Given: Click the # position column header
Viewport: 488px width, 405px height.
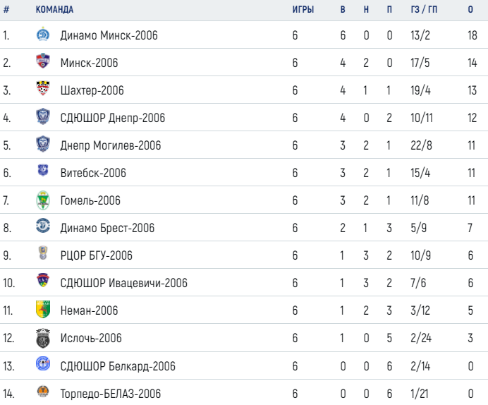Looking at the screenshot, I should 6,10.
